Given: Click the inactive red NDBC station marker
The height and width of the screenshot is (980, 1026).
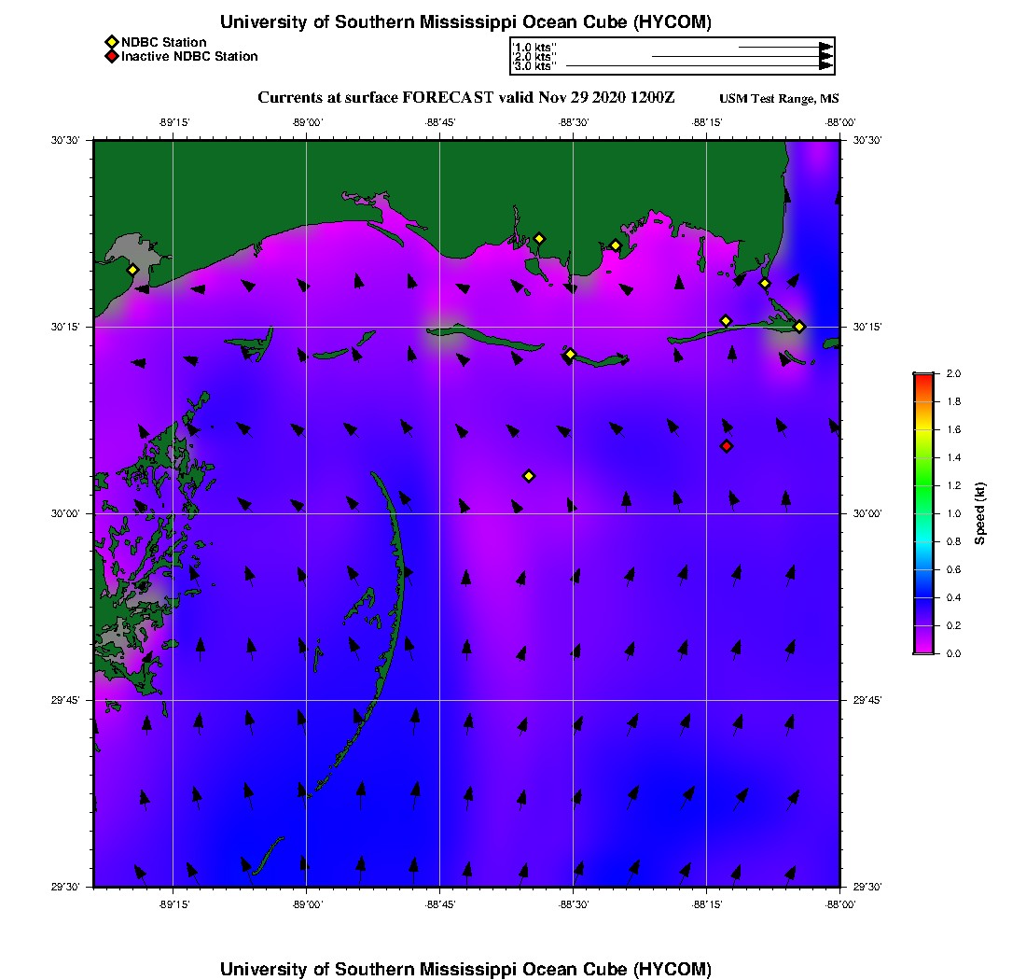Looking at the screenshot, I should [x=727, y=446].
